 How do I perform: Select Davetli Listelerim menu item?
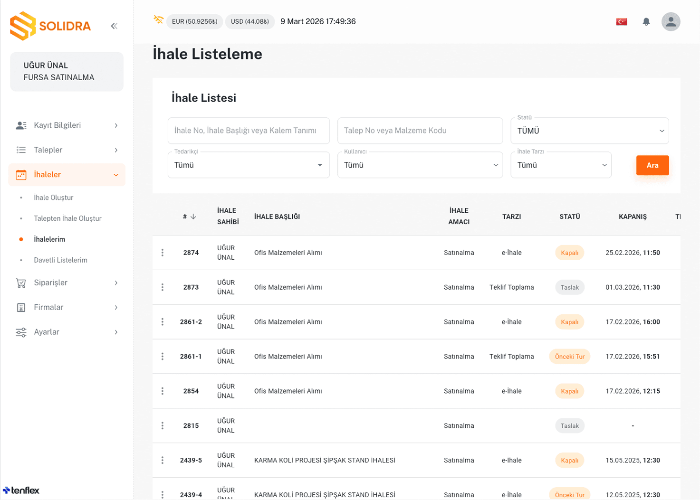60,260
